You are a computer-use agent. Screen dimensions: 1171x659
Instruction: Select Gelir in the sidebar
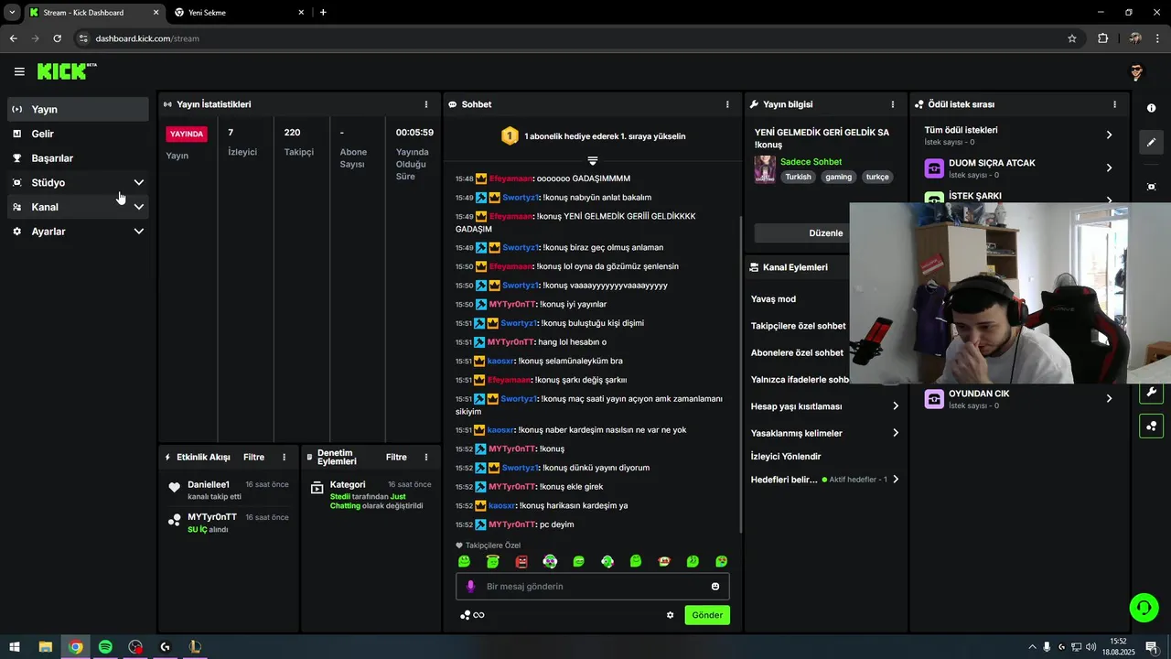point(78,134)
